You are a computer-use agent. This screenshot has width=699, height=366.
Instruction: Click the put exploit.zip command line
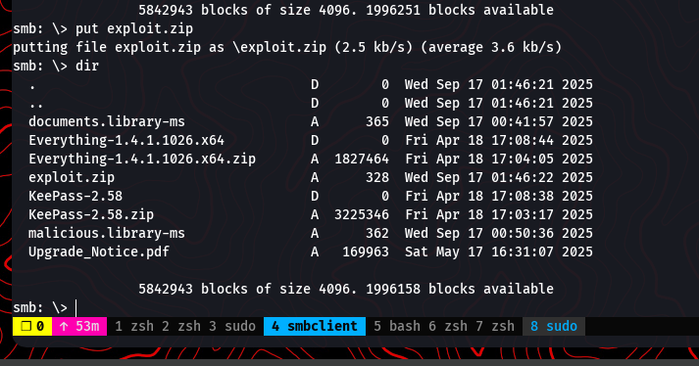103,29
